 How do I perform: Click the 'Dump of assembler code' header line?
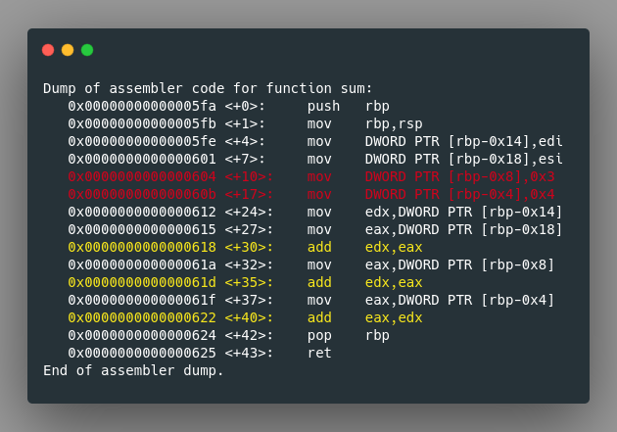(x=208, y=88)
